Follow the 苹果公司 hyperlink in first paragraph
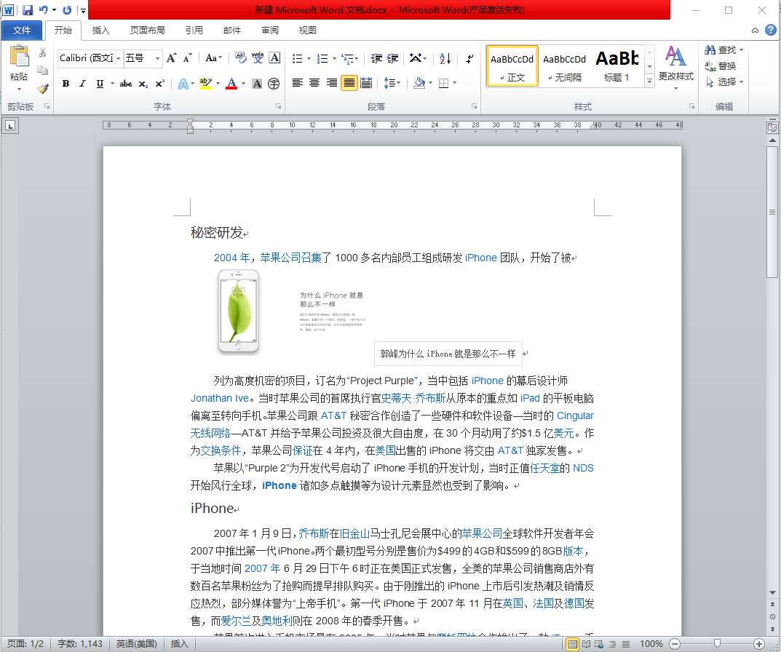 coord(280,258)
